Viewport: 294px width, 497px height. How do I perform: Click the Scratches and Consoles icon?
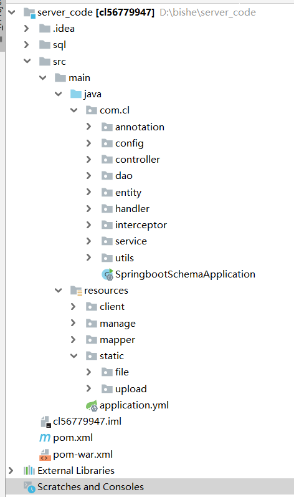[x=29, y=487]
